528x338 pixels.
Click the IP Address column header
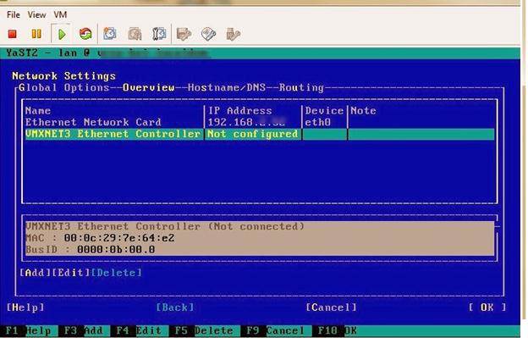[240, 111]
